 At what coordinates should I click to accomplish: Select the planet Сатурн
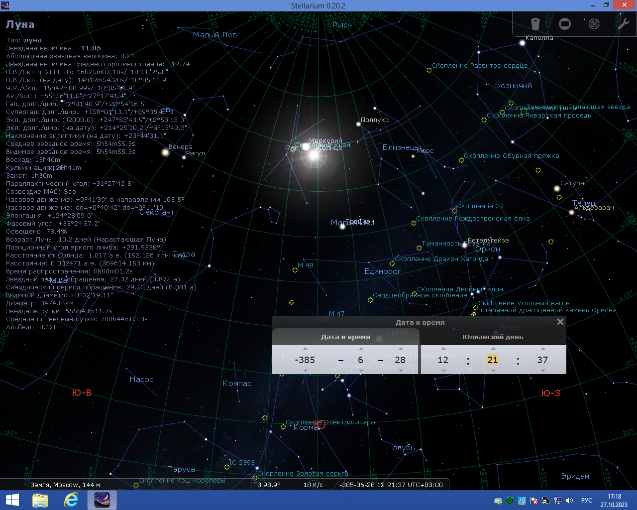(557, 188)
